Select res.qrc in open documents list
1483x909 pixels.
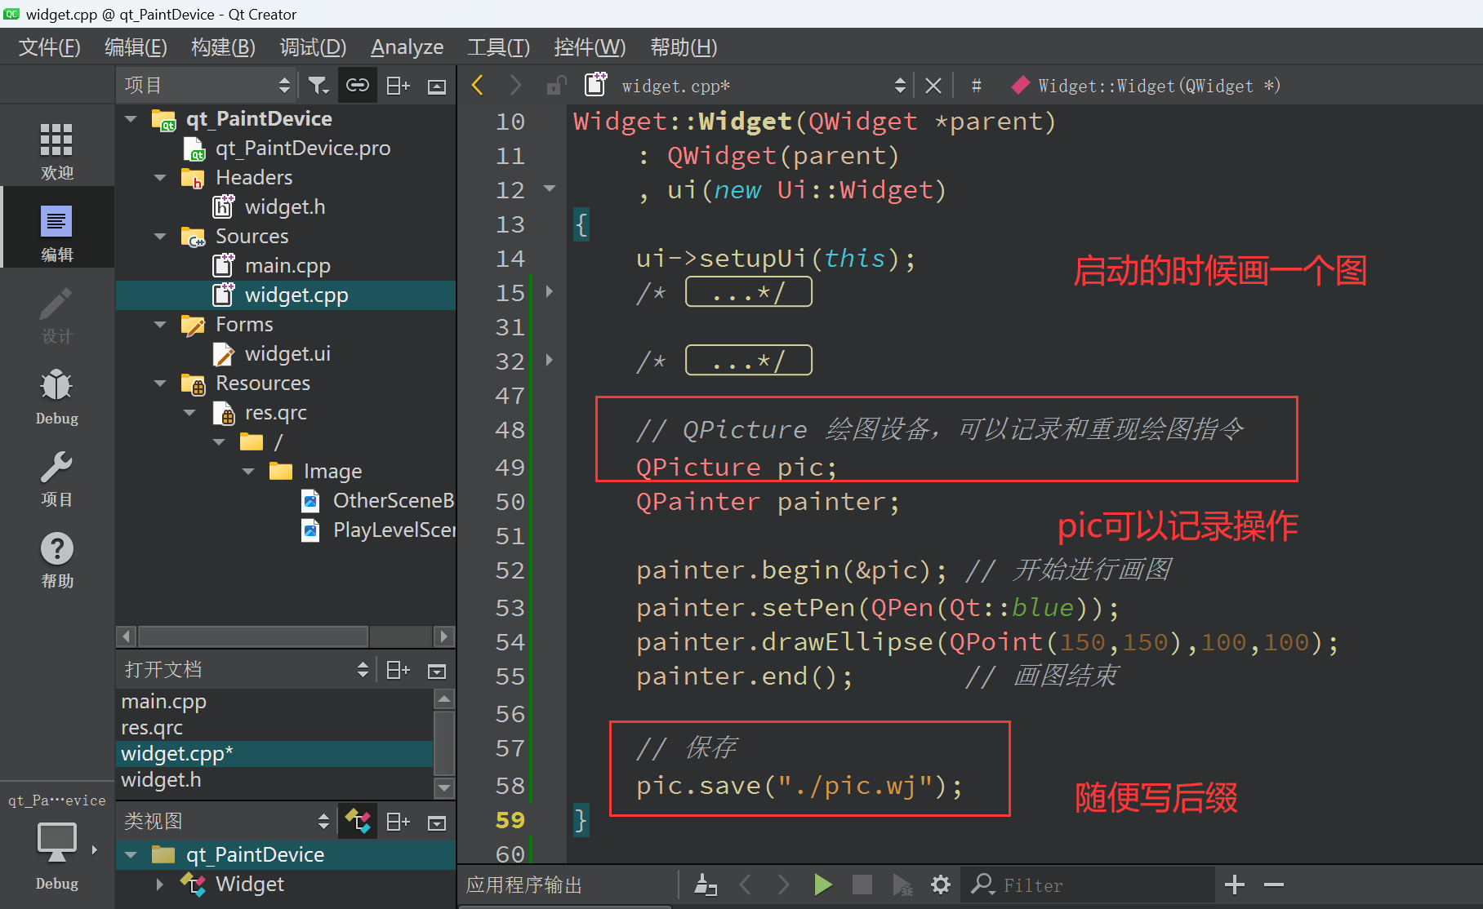[x=152, y=728]
